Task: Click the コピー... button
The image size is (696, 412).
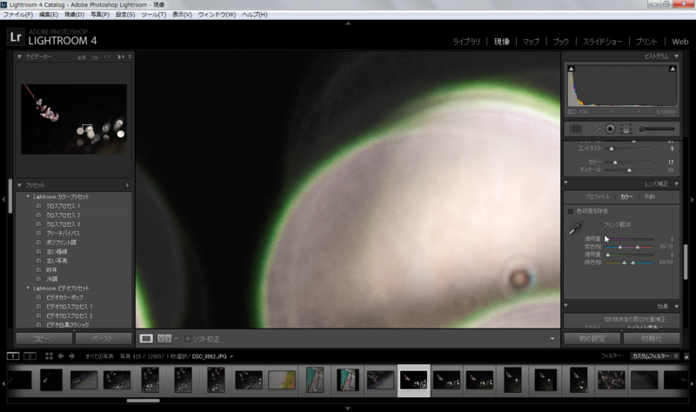Action: click(44, 338)
